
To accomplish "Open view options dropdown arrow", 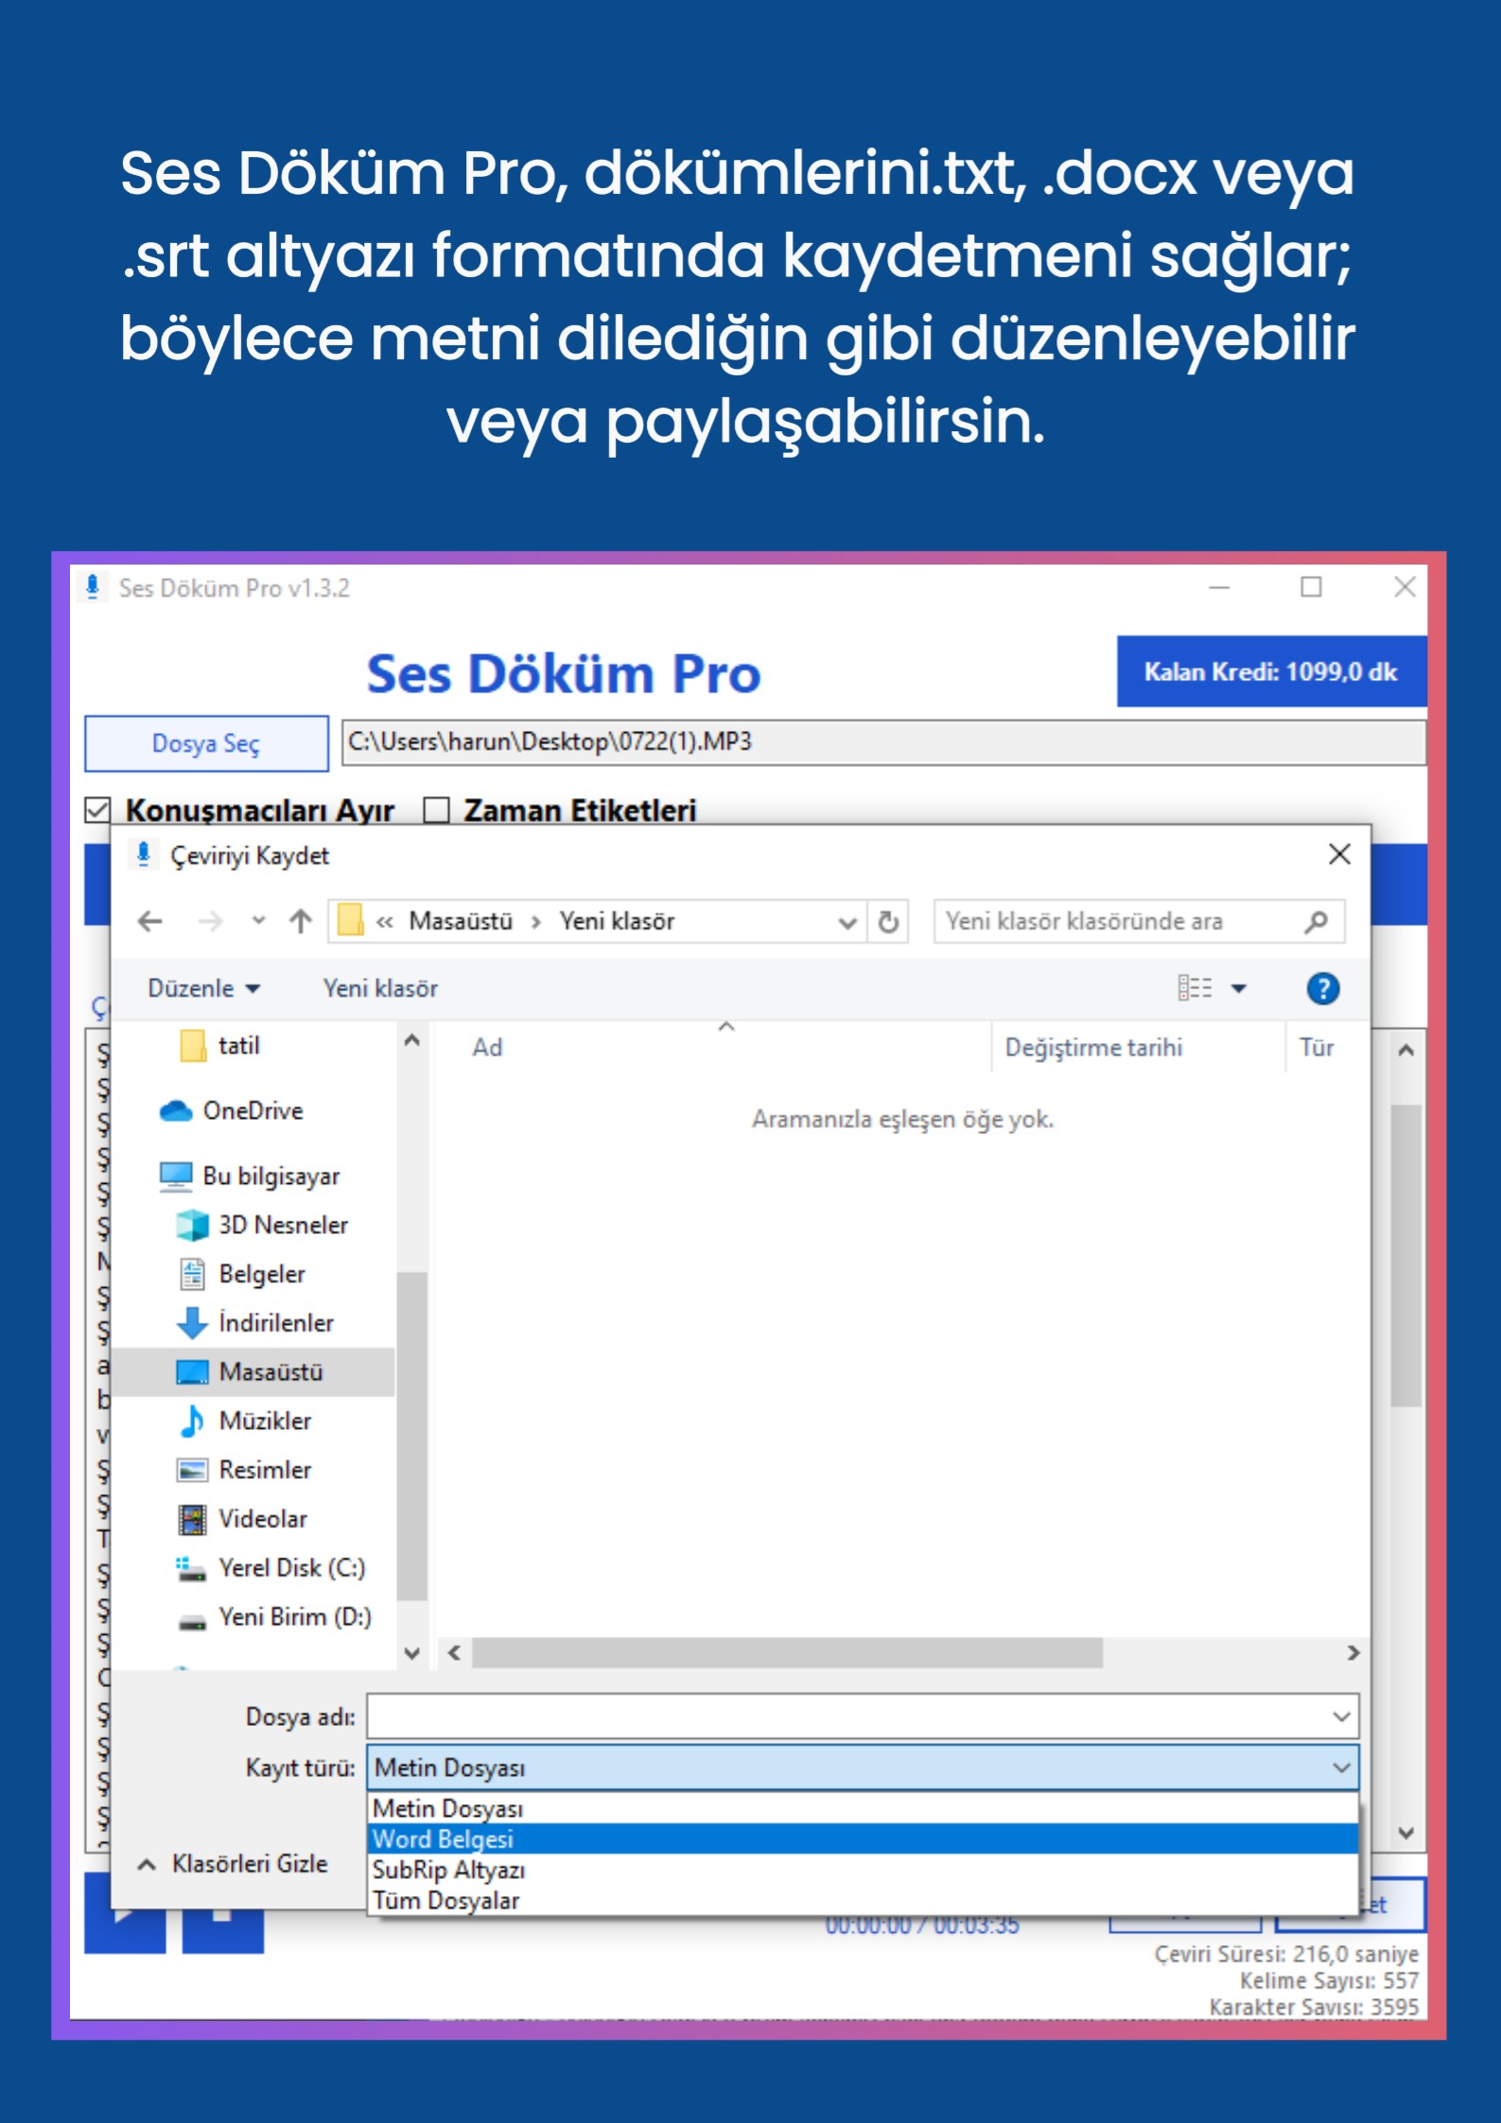I will click(1239, 989).
